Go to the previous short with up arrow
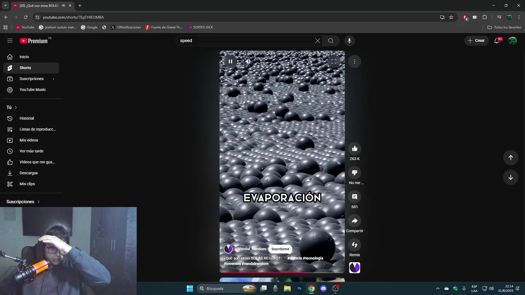525x295 pixels. tap(511, 158)
